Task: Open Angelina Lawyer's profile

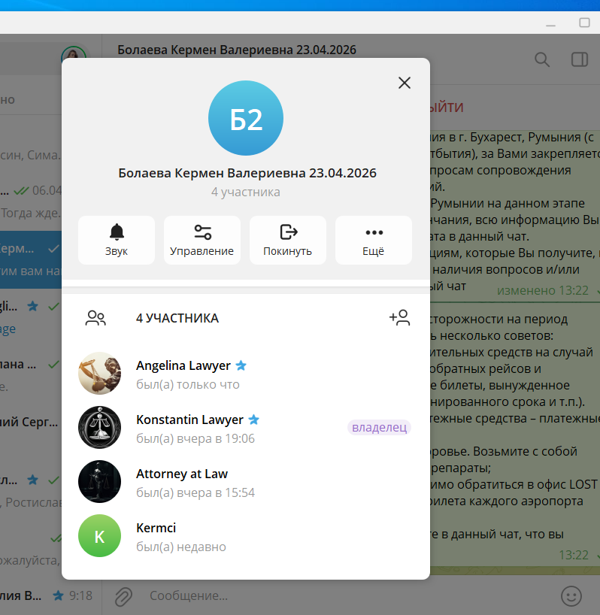Action: 246,374
